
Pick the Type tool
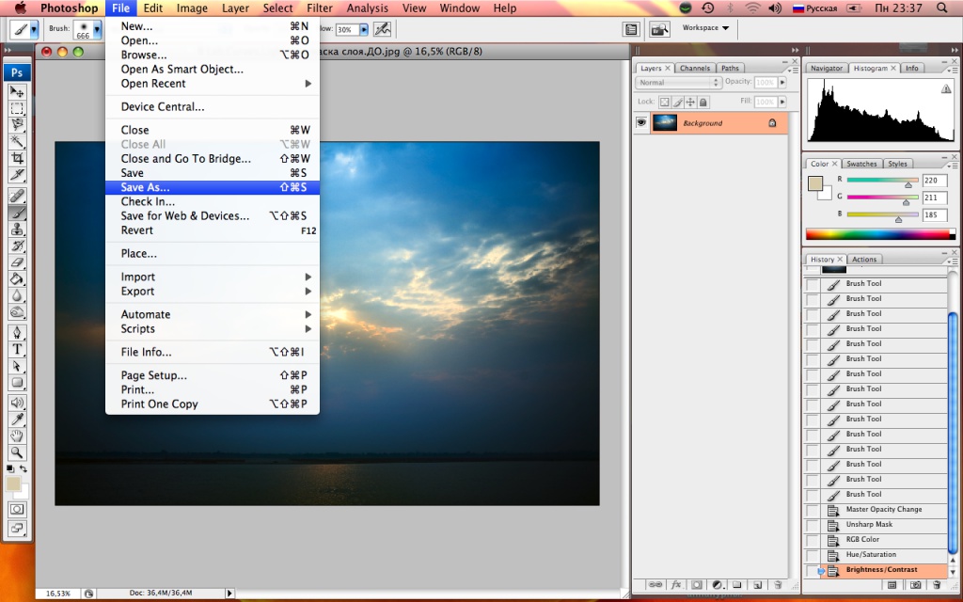tap(17, 349)
